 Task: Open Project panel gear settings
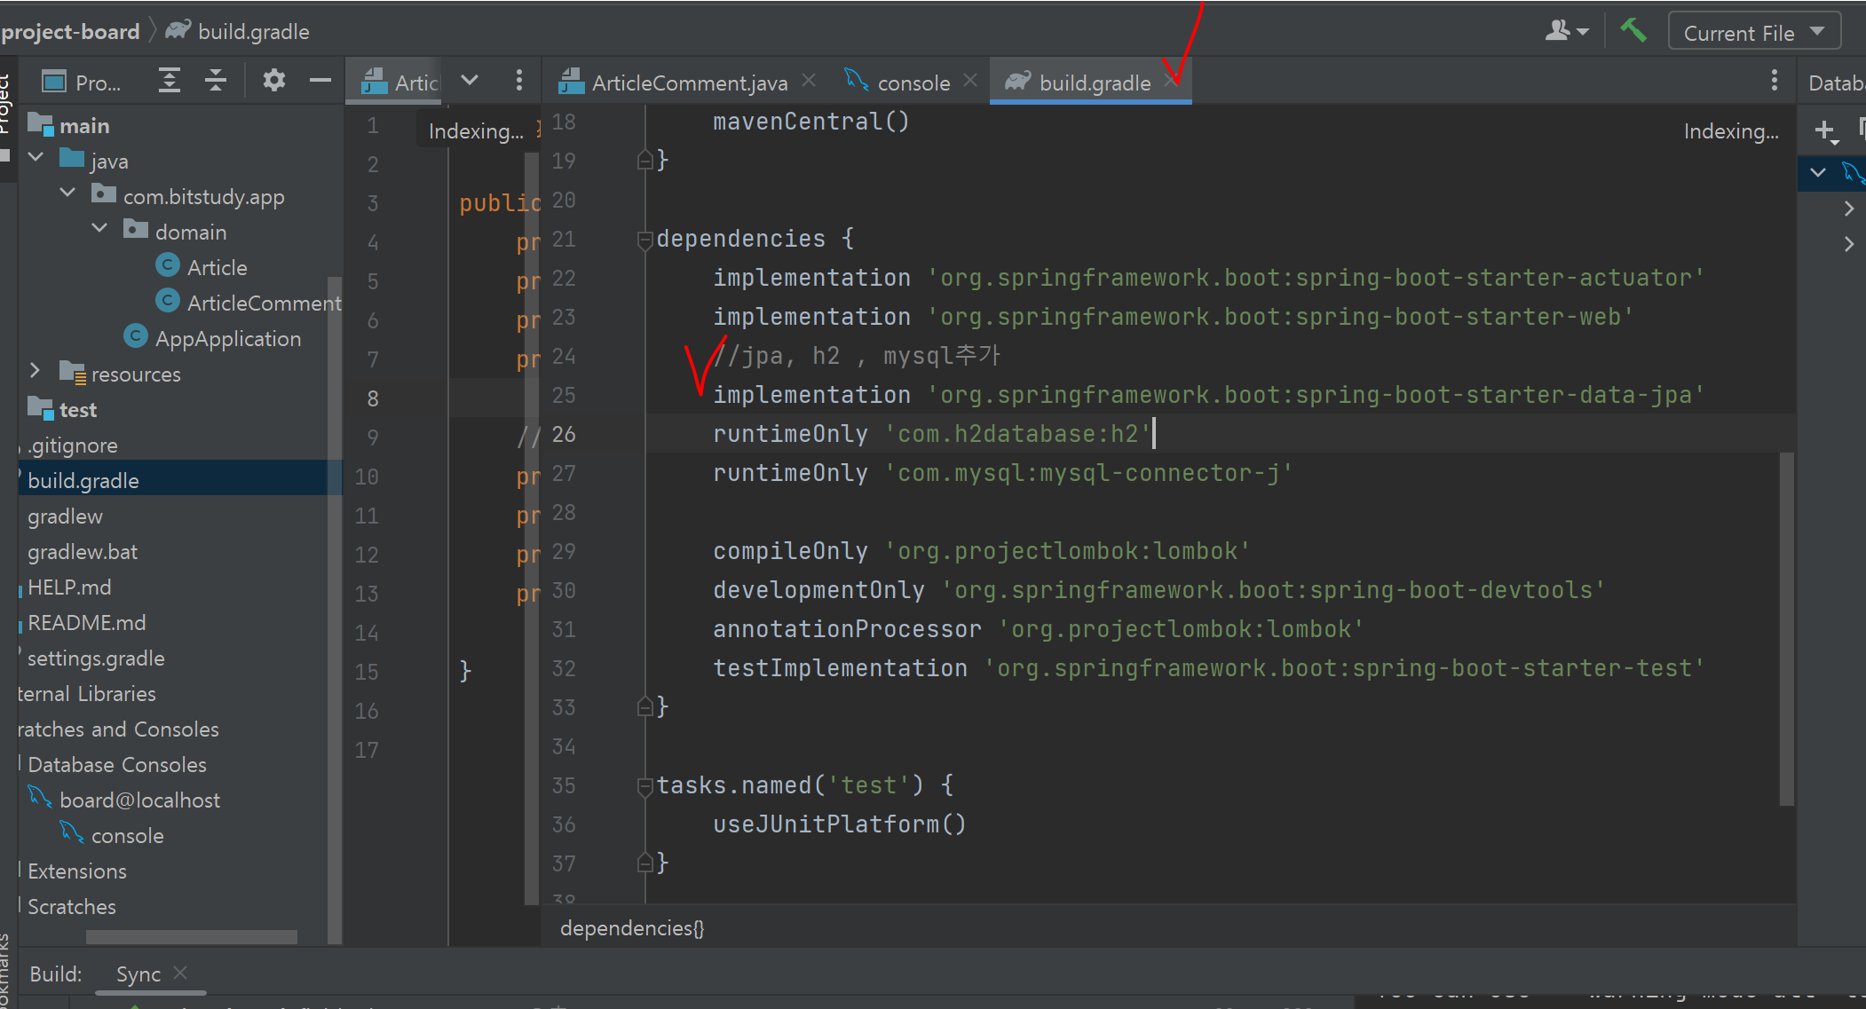tap(273, 82)
